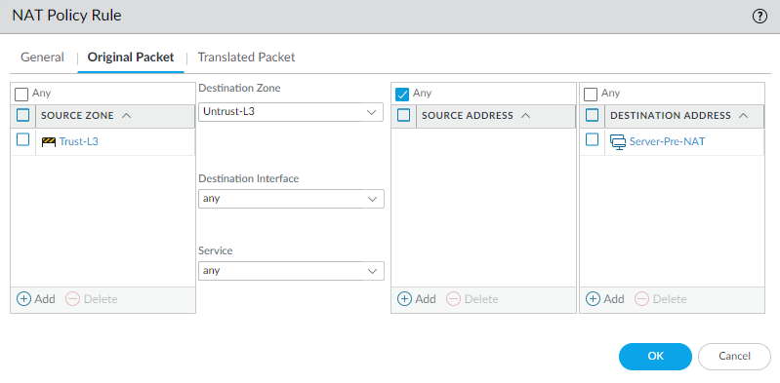Click the Delete label under Destination Address
This screenshot has height=383, width=780.
(x=670, y=299)
